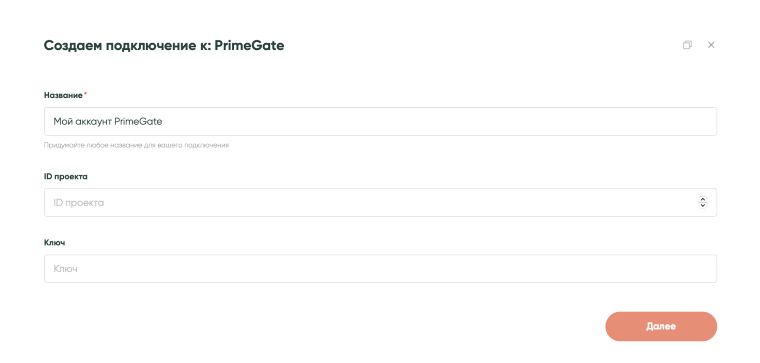This screenshot has height=363, width=760.
Task: Close the PrimeGate connection dialog
Action: pyautogui.click(x=711, y=45)
